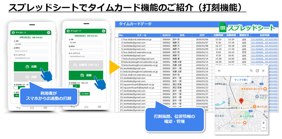This screenshot has width=282, height=139.
Task: Click the 2026/01/09 date cell in row 4
Action: coord(202,49)
